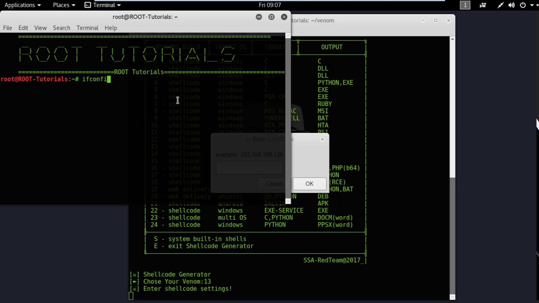The image size is (539, 303).
Task: Click the APK output entry
Action: click(323, 204)
